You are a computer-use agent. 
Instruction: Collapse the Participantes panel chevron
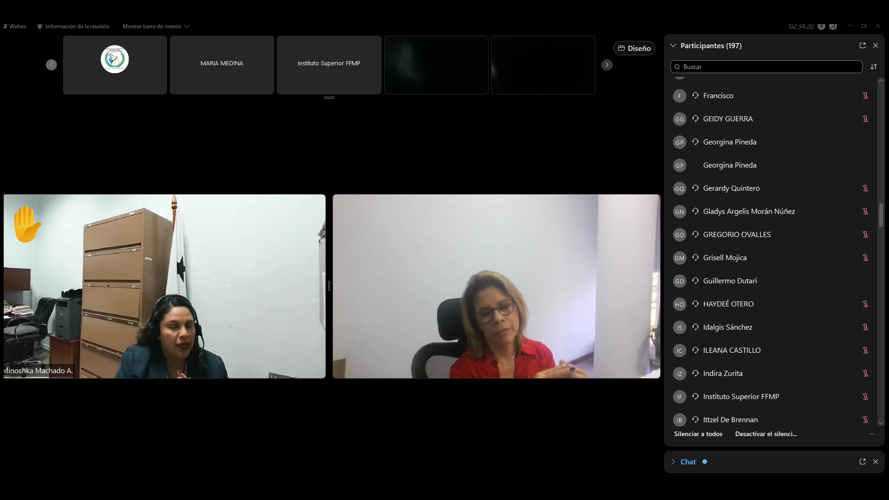673,45
